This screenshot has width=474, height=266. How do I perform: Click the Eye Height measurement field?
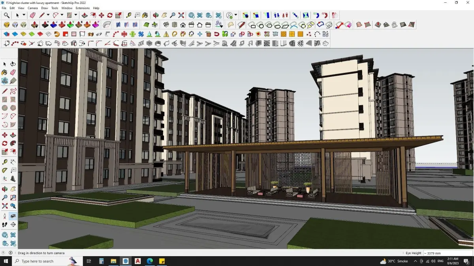(448, 253)
